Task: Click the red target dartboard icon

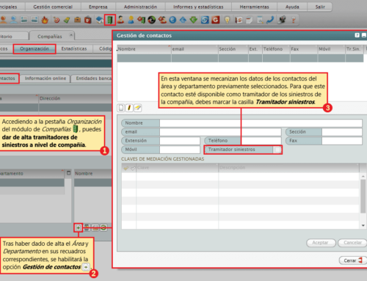Action: click(57, 20)
